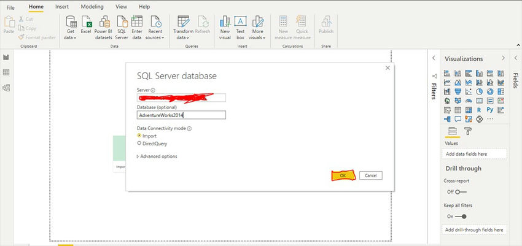Collapse the Visualizations pane chevron

(x=503, y=58)
